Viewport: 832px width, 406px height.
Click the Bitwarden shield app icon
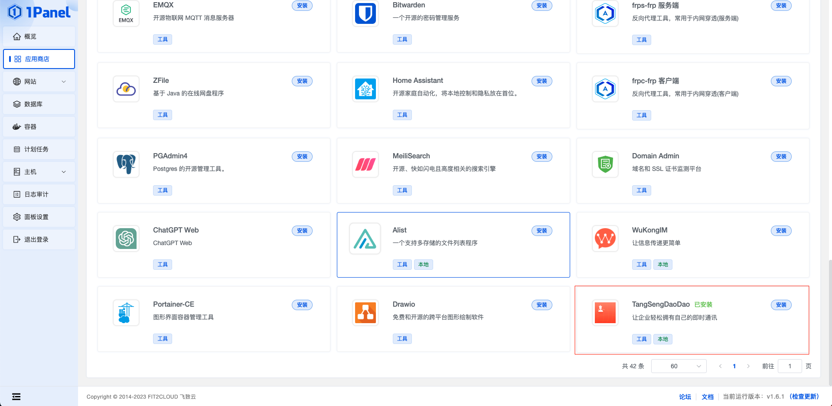click(365, 13)
